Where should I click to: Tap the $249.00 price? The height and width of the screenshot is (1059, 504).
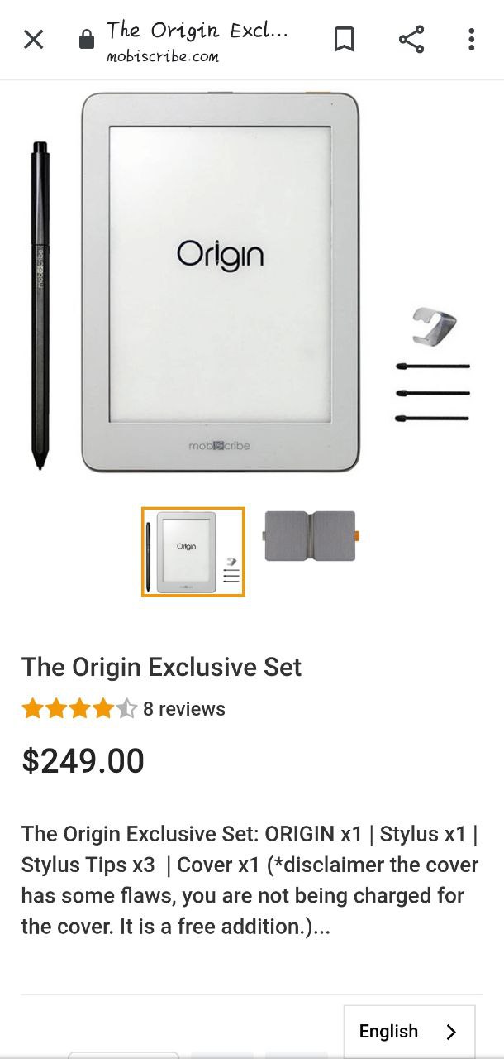coord(83,761)
